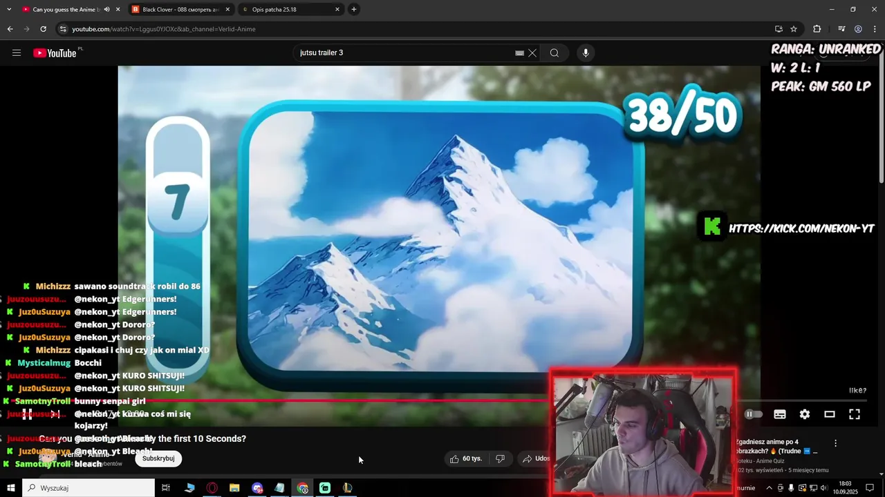The width and height of the screenshot is (885, 497).
Task: Mute the tab using the speaker icon
Action: point(106,10)
